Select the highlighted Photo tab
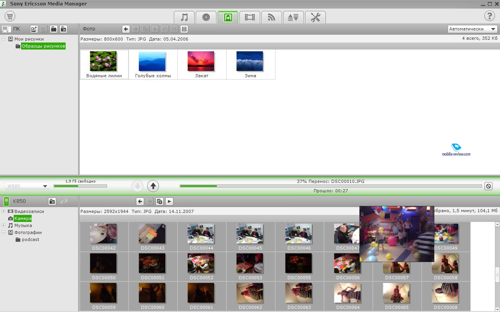Viewport: 500px width, 312px height. pos(228,17)
